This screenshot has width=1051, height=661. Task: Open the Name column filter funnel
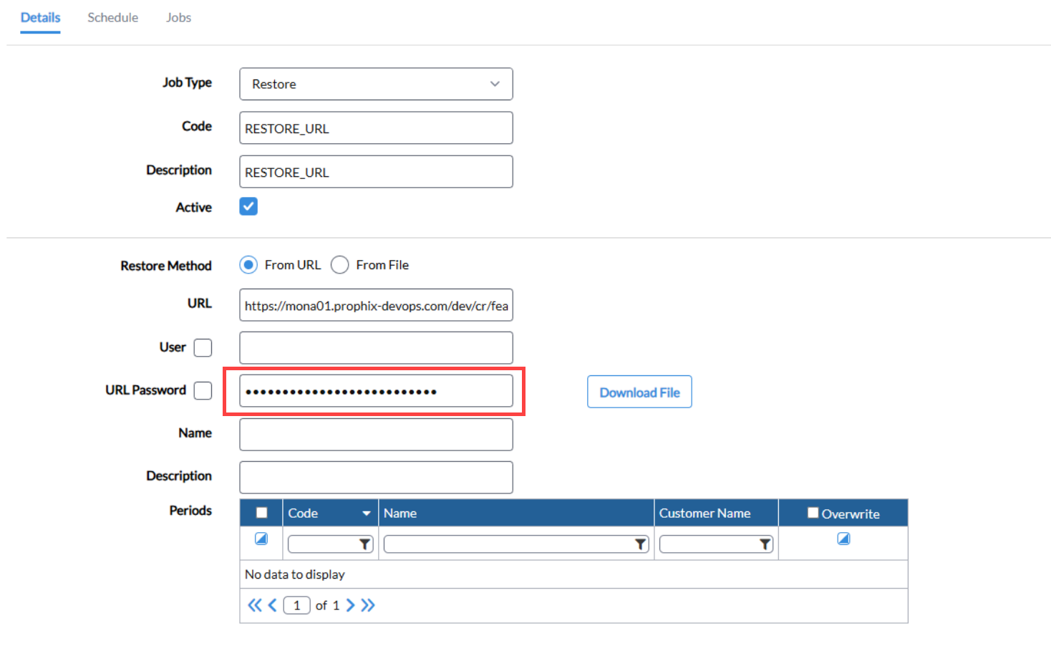tap(640, 544)
